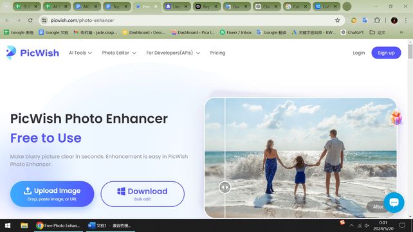Bookmark this page with the star icon

tap(337, 21)
